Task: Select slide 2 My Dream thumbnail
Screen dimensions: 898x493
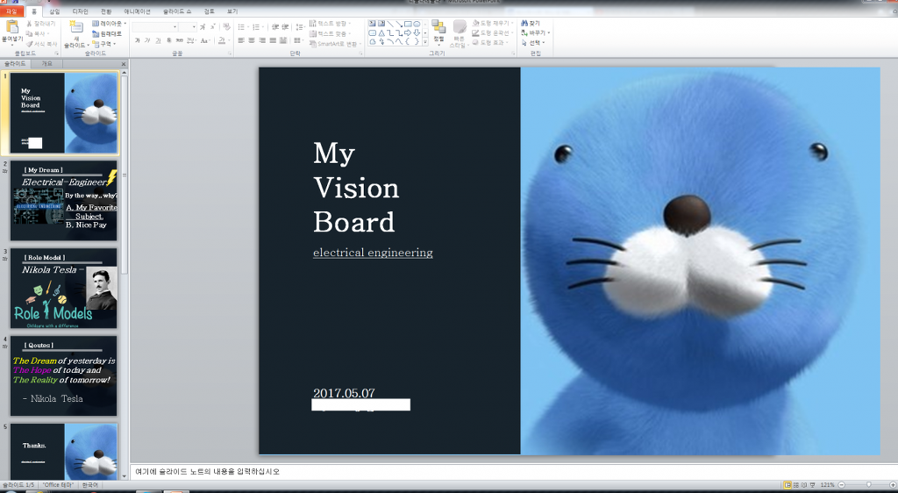Action: coord(63,200)
